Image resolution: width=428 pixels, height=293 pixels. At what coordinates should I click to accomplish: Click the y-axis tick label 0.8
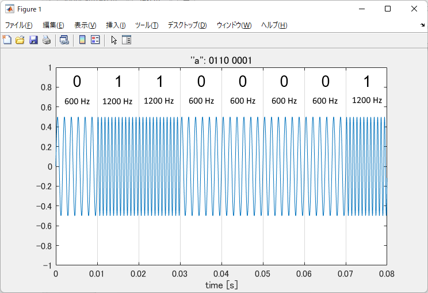coord(47,87)
